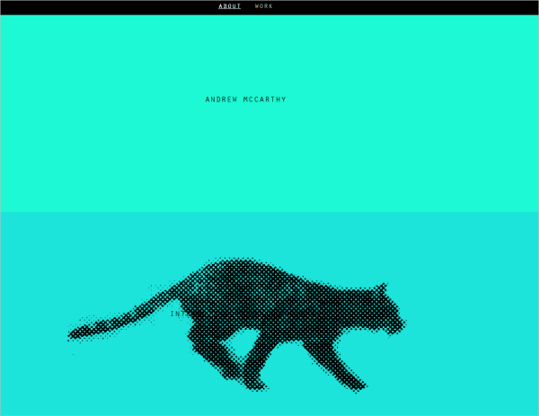
Task: Go to the WORK page
Action: click(263, 6)
